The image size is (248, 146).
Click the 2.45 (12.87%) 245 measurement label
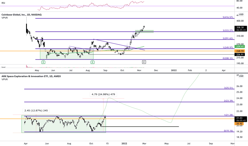pos(36,110)
